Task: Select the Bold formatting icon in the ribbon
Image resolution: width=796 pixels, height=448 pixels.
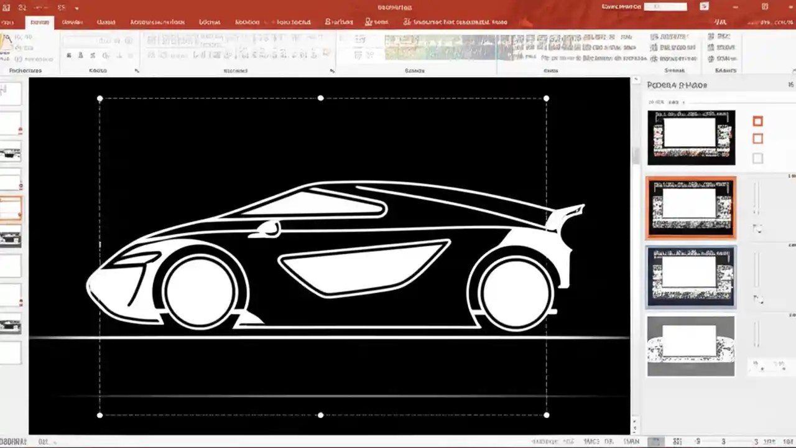Action: pos(69,55)
